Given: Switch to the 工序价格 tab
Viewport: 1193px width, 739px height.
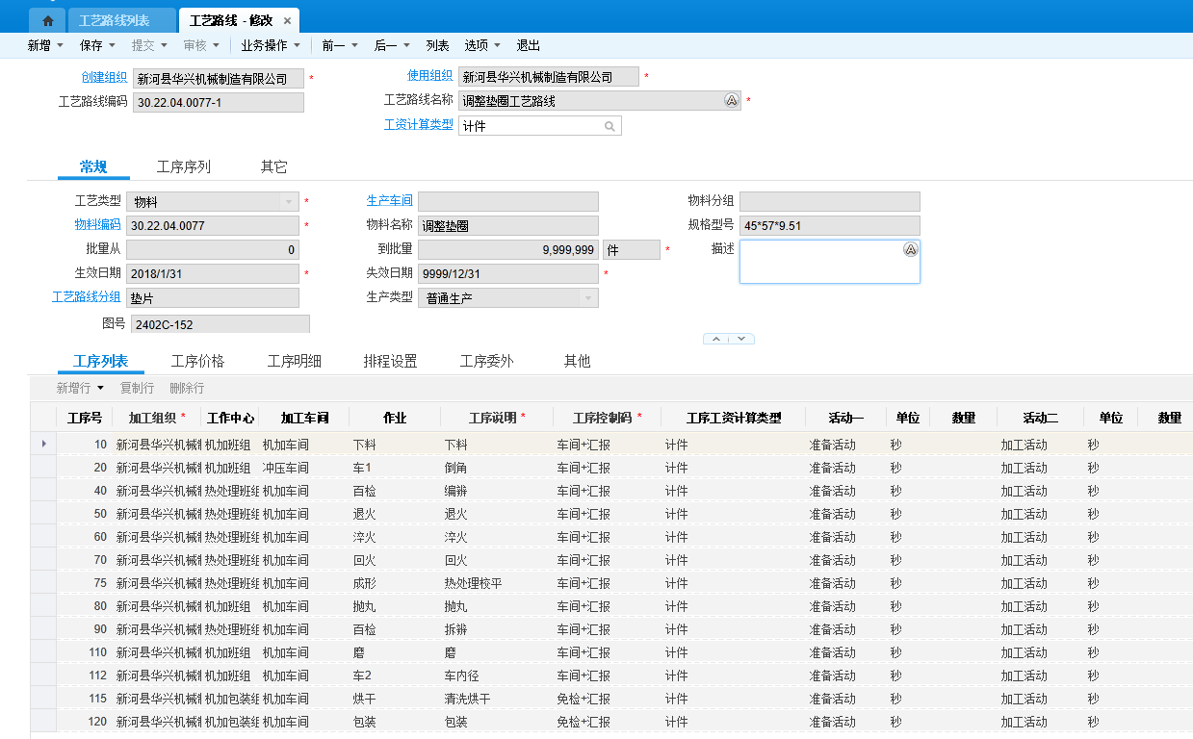Looking at the screenshot, I should pyautogui.click(x=197, y=361).
